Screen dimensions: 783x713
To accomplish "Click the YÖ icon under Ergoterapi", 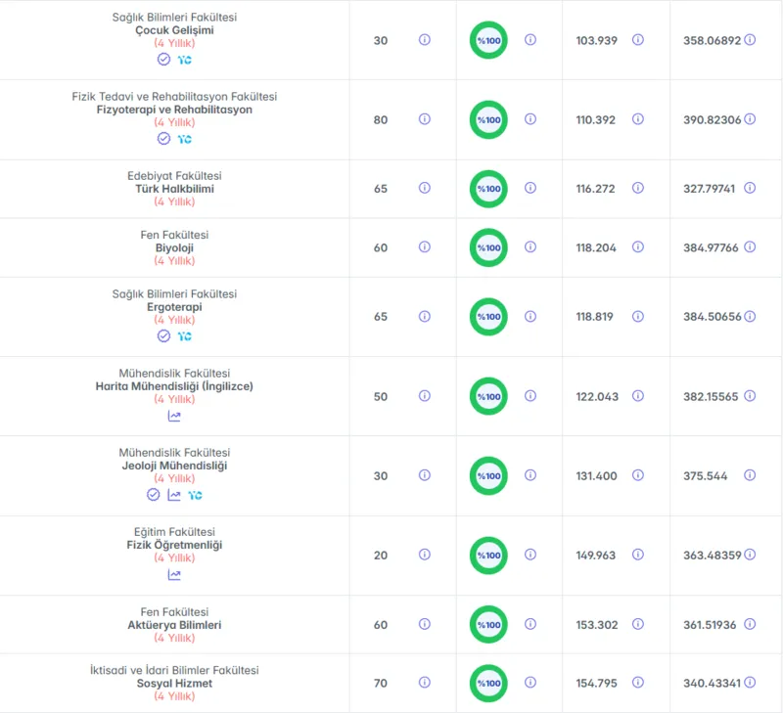I will tap(184, 336).
